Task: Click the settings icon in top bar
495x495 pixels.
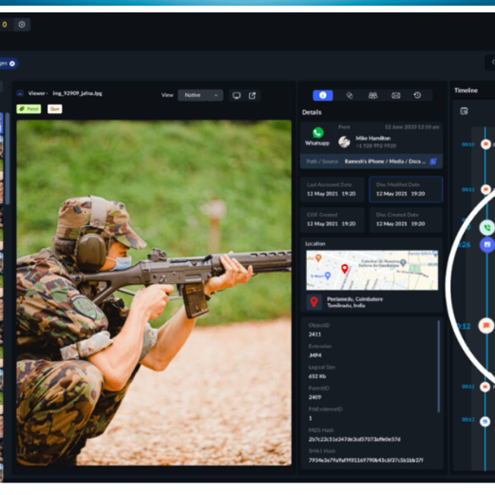Action: pyautogui.click(x=22, y=24)
